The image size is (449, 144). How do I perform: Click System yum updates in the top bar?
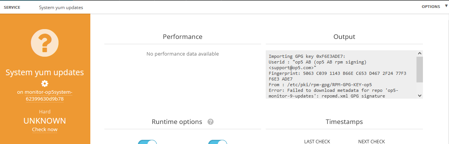[x=61, y=8]
